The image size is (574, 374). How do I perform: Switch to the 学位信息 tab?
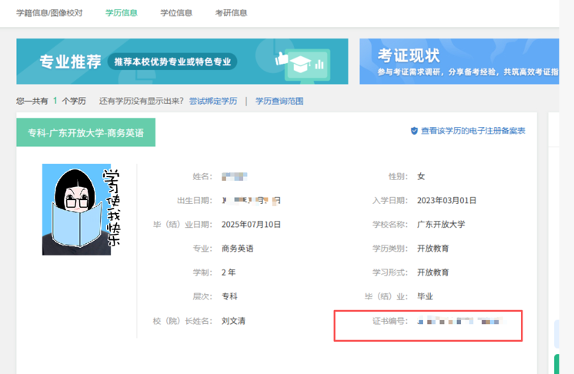pos(176,13)
